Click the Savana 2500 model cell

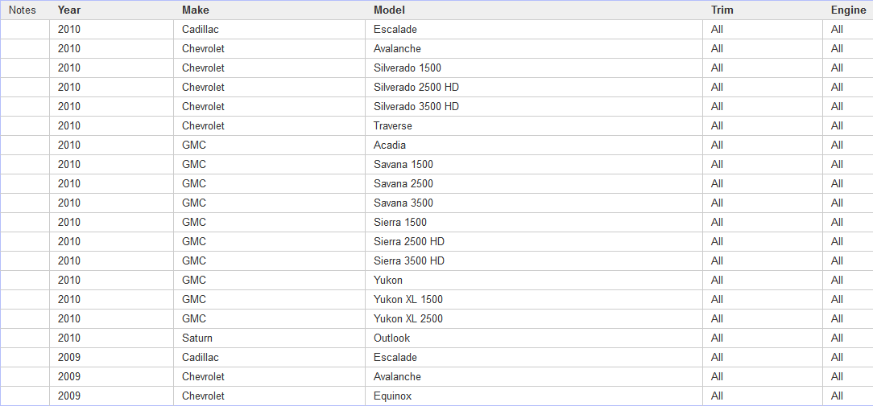tap(534, 183)
